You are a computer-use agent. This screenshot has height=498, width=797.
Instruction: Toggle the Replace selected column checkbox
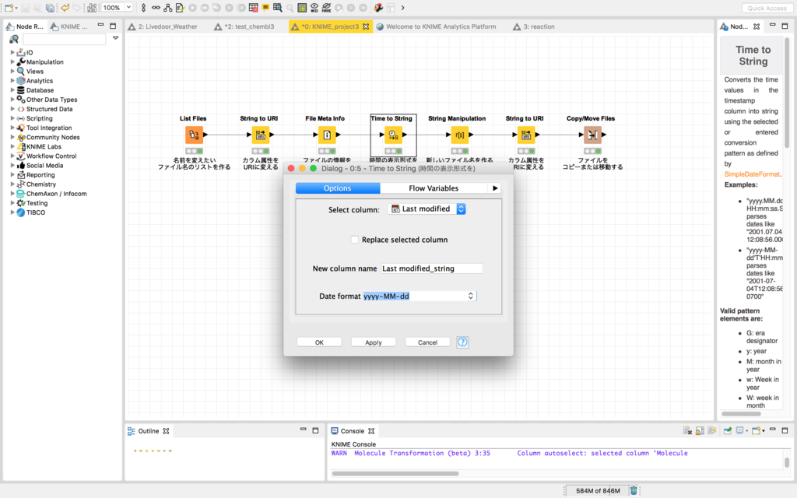(x=355, y=240)
